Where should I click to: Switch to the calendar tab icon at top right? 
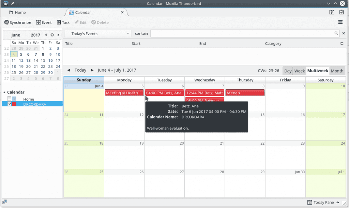click(x=332, y=12)
